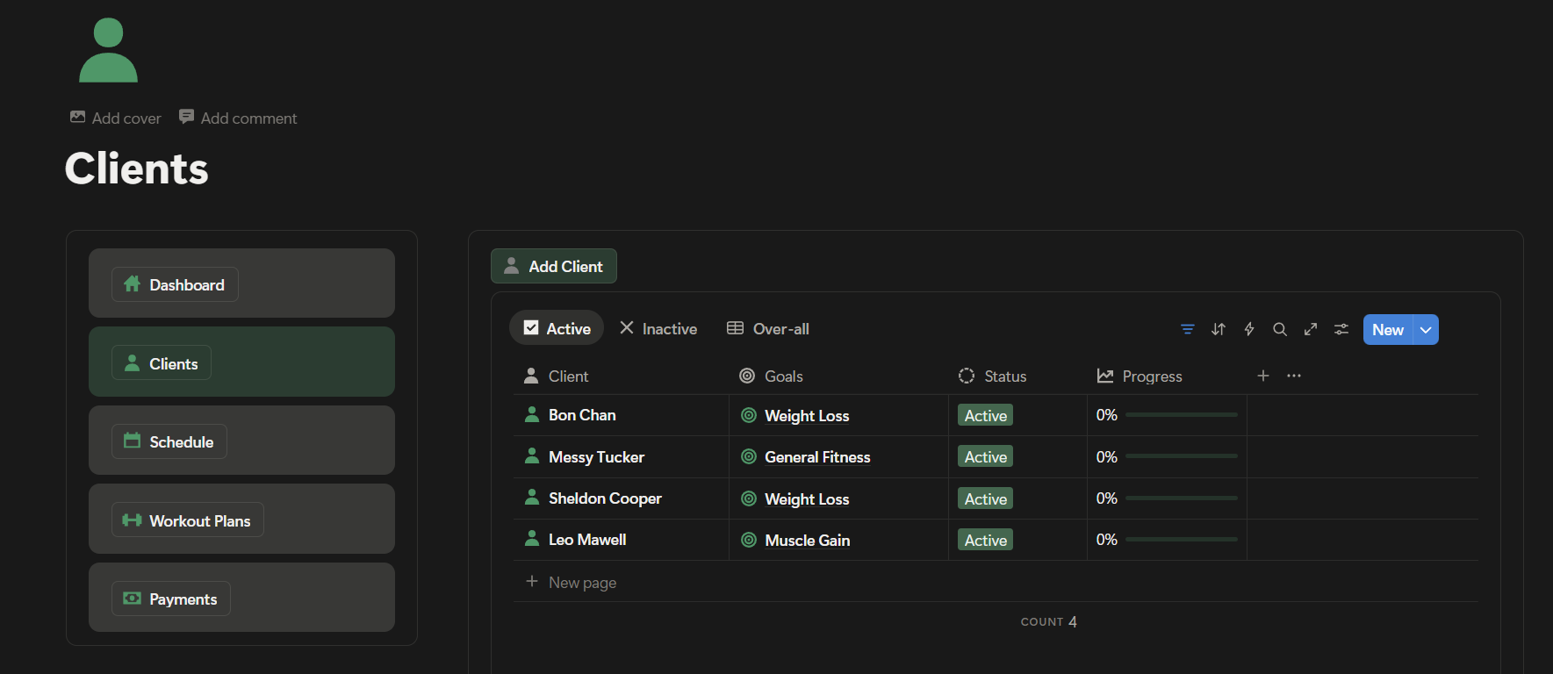Click Add cover link

[116, 118]
